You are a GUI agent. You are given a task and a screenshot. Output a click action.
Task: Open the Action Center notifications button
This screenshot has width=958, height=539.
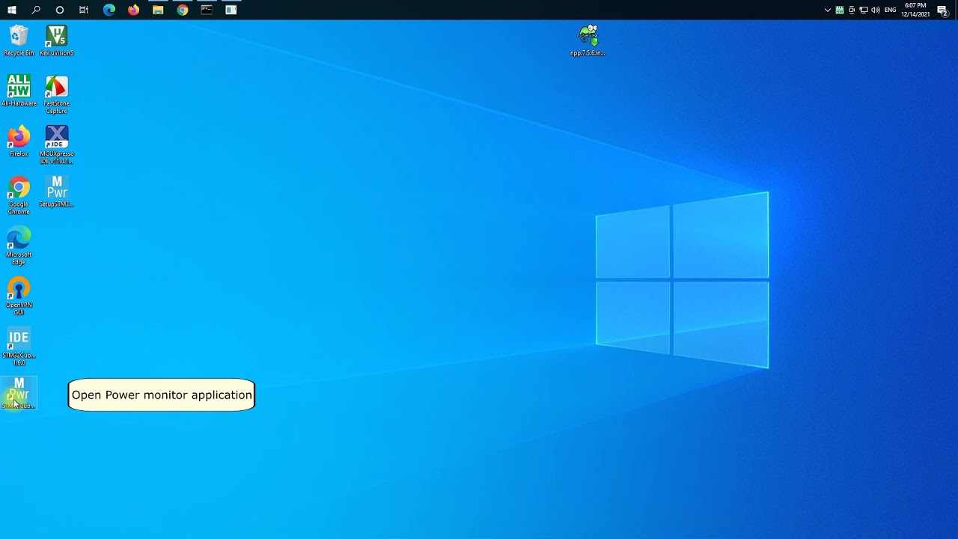pyautogui.click(x=943, y=10)
